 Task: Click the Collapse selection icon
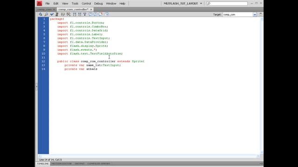click(80, 14)
